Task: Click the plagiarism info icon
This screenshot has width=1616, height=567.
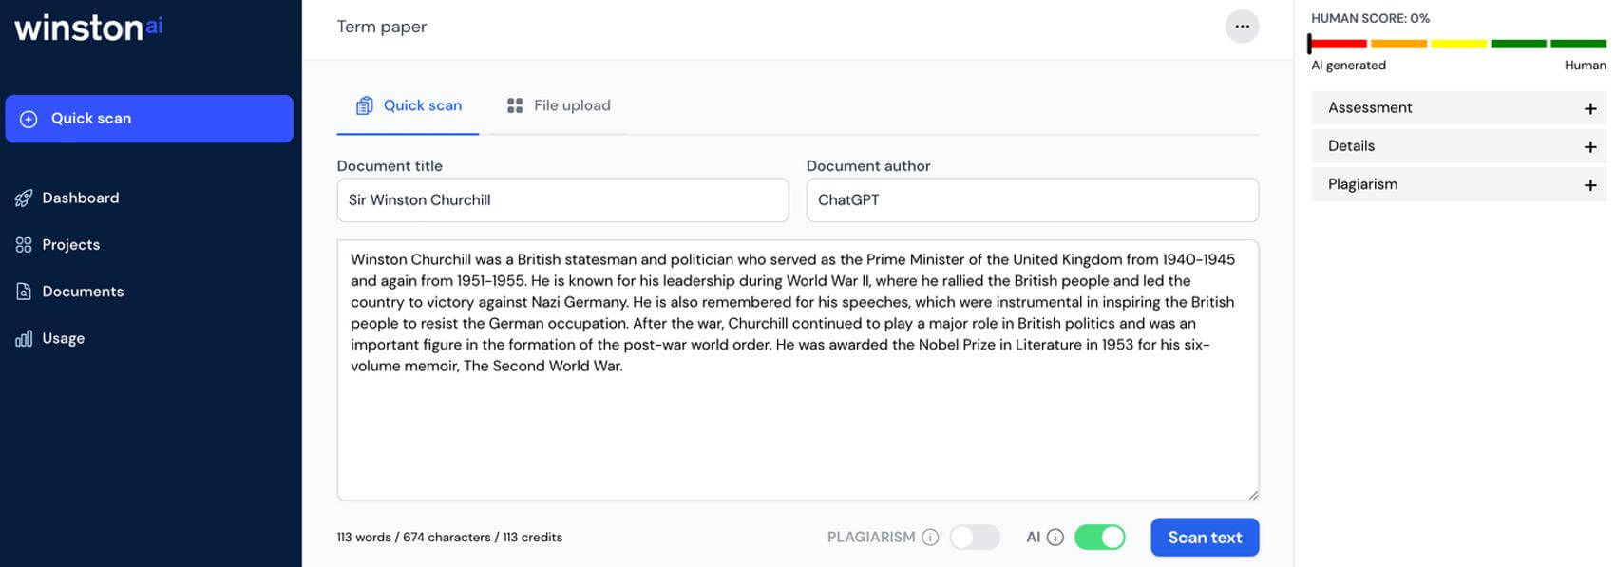Action: click(930, 538)
